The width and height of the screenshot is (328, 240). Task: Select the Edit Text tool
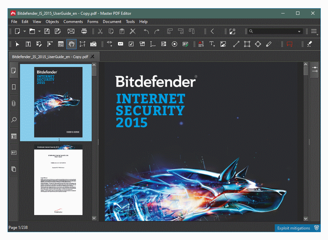[28, 44]
